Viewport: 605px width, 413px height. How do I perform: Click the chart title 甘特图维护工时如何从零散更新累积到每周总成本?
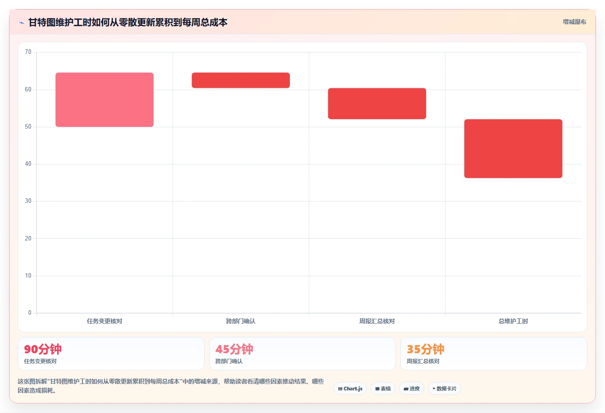[x=128, y=22]
